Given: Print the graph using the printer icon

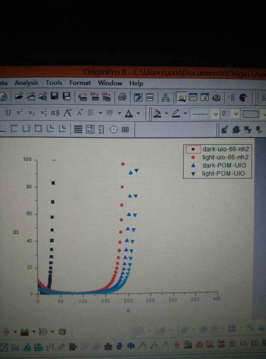Looking at the screenshot, I should click(122, 97).
